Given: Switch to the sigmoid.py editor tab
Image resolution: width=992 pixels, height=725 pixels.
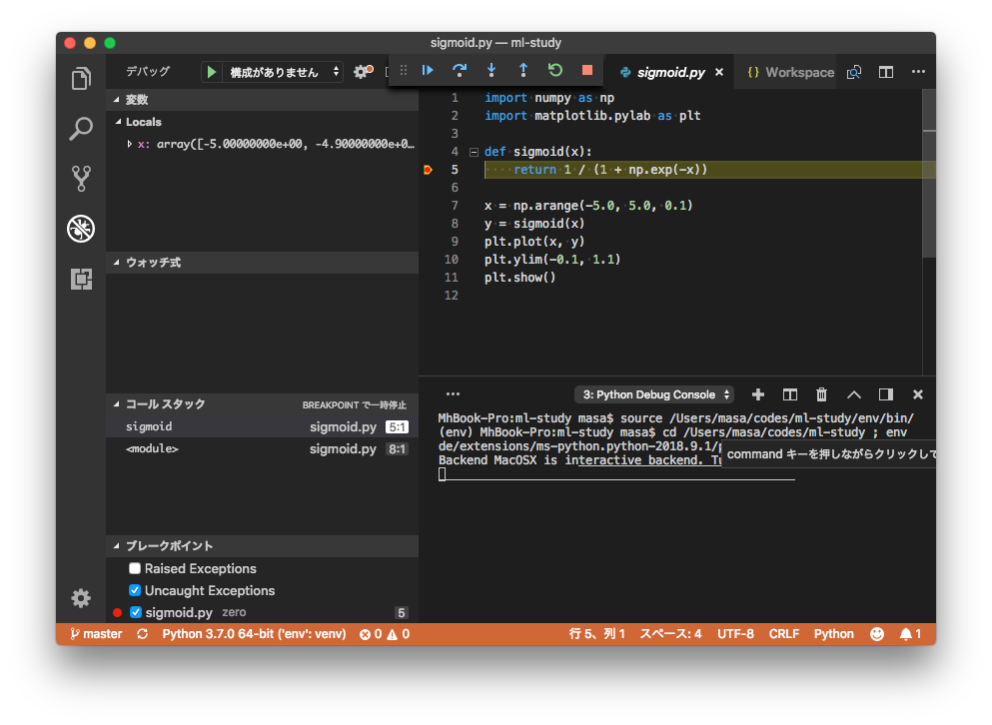Looking at the screenshot, I should [670, 72].
